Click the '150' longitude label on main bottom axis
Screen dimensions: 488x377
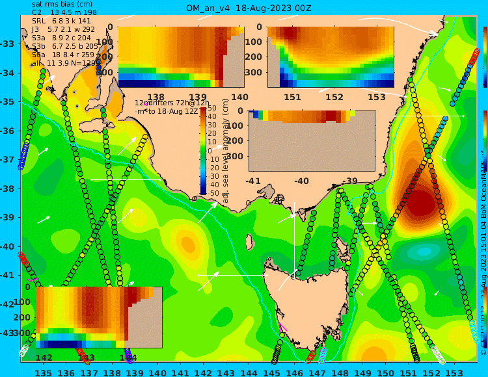(386, 372)
